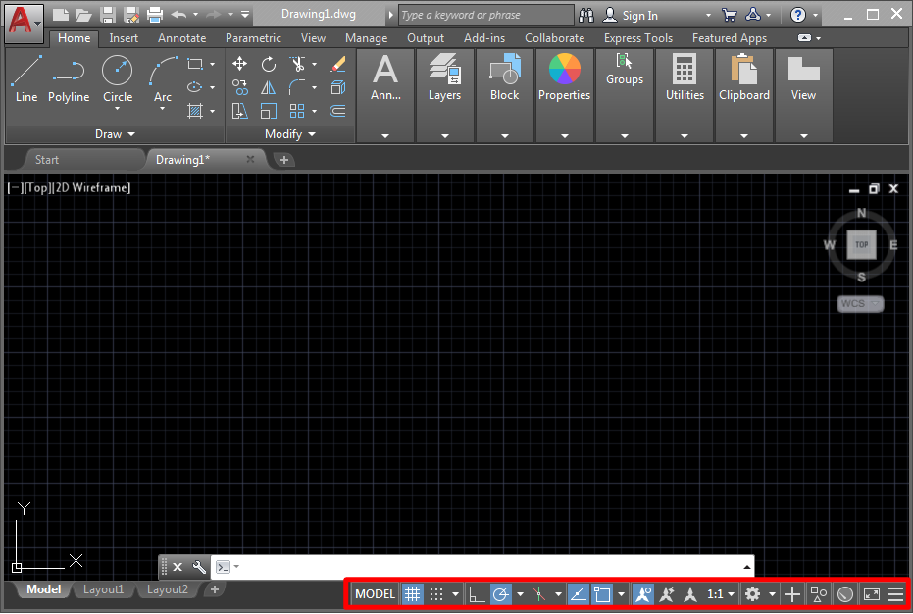The width and height of the screenshot is (913, 614).
Task: Toggle Ortho mode in status bar
Action: 477,594
